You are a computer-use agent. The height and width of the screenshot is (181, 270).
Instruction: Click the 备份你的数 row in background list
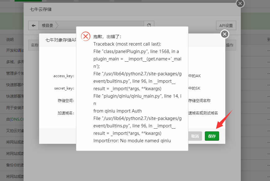15,165
